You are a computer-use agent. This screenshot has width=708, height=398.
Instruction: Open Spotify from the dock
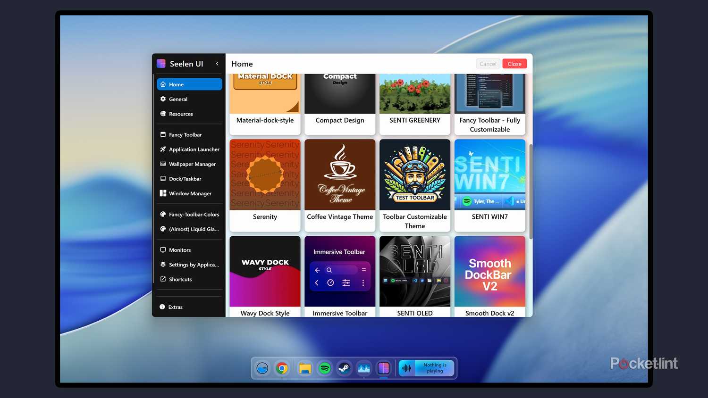[x=325, y=368]
